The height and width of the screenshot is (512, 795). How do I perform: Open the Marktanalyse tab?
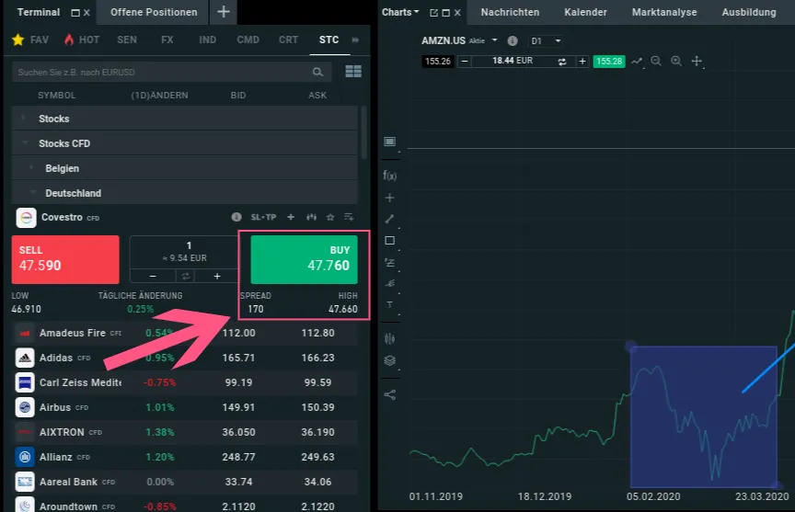point(664,12)
